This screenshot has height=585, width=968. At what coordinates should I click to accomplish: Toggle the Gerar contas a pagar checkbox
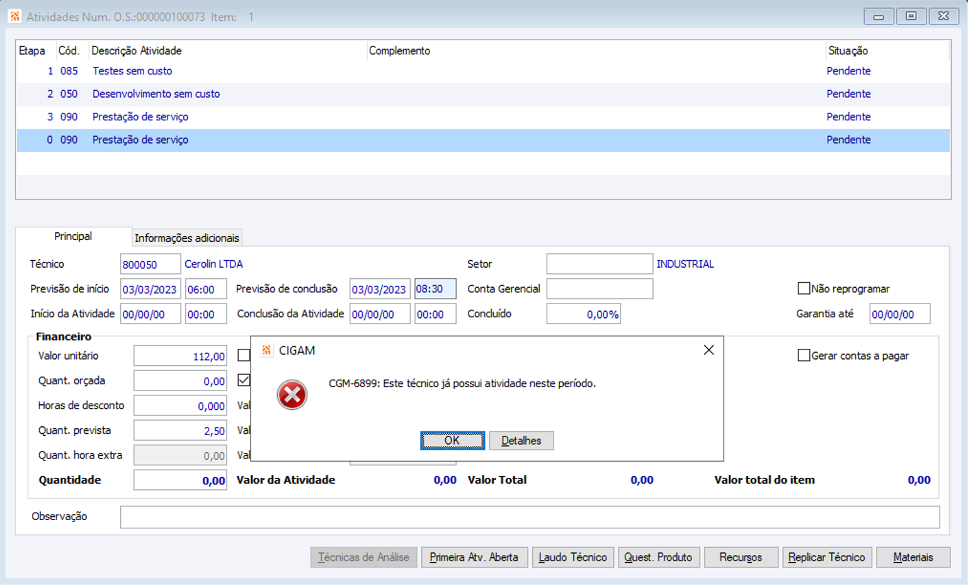(804, 355)
